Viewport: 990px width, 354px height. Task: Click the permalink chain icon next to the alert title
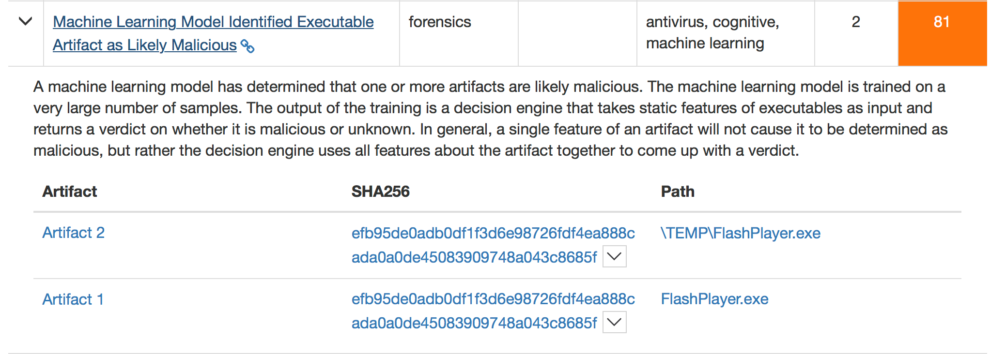(x=248, y=46)
